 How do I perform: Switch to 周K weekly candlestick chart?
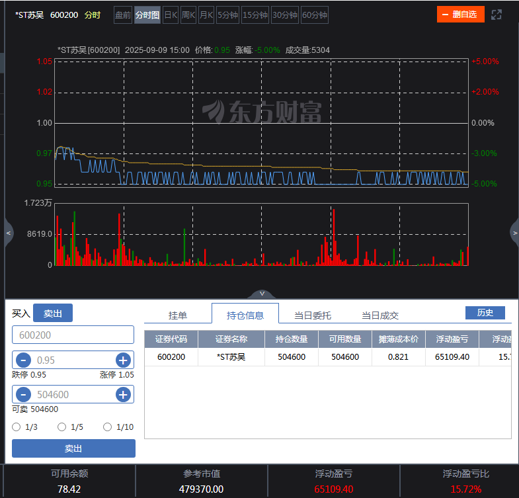pyautogui.click(x=188, y=15)
